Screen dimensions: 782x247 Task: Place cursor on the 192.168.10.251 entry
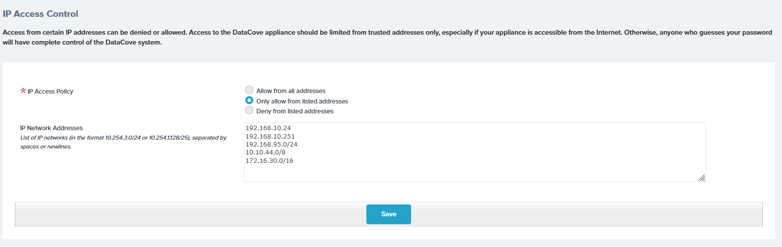tap(270, 137)
